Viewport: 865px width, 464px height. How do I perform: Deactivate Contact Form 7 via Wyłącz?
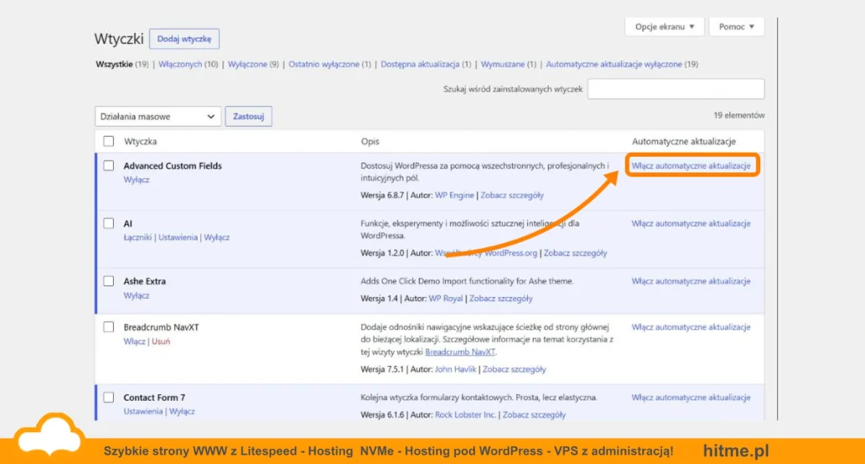click(x=182, y=412)
